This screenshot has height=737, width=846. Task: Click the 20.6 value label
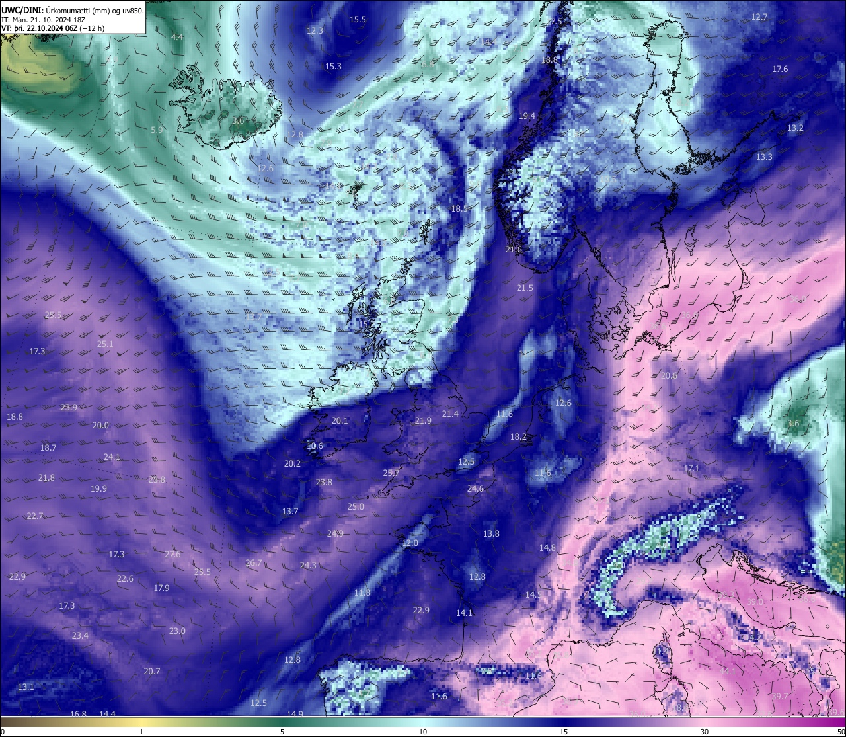click(x=669, y=375)
